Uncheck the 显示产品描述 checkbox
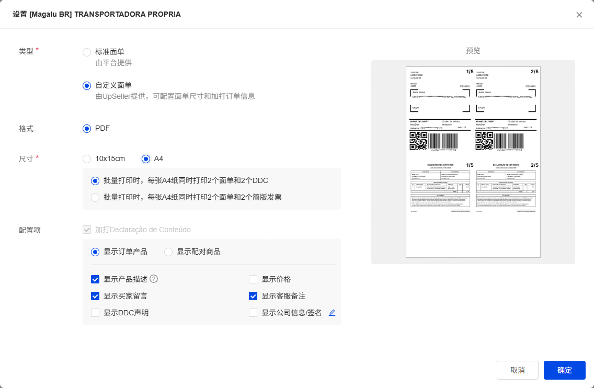The height and width of the screenshot is (388, 594). tap(95, 279)
